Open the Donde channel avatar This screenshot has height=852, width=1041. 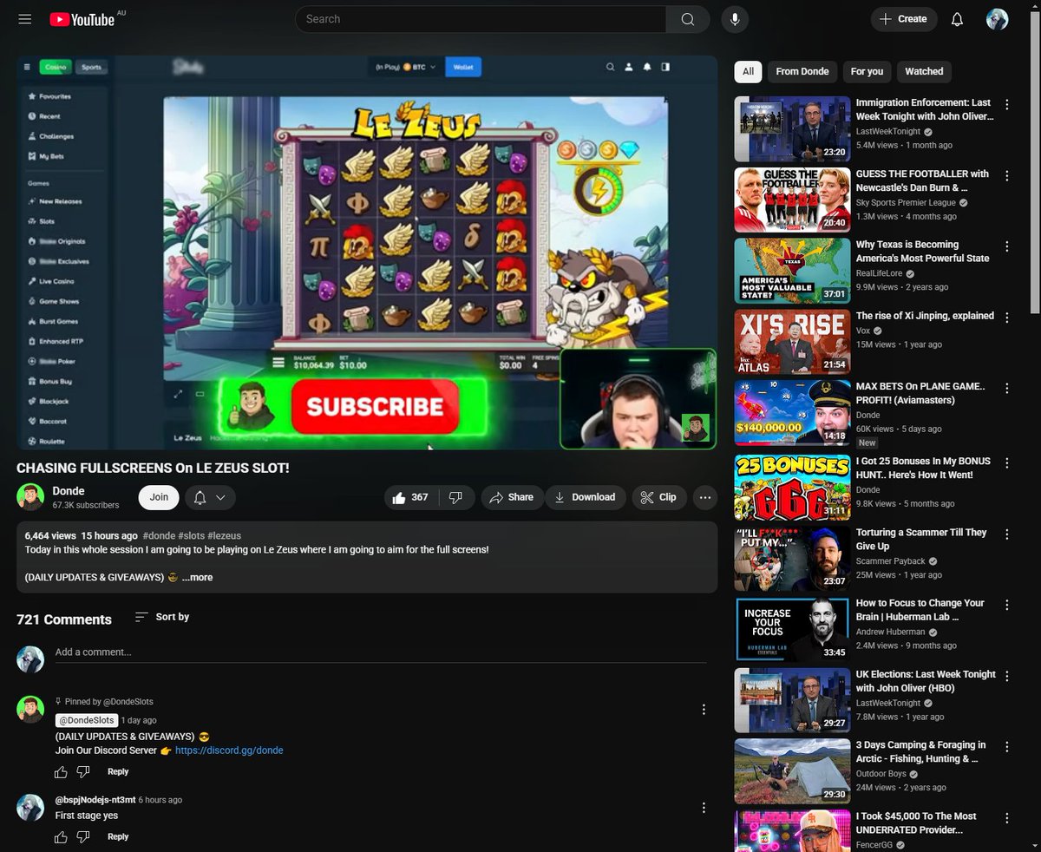click(x=30, y=497)
